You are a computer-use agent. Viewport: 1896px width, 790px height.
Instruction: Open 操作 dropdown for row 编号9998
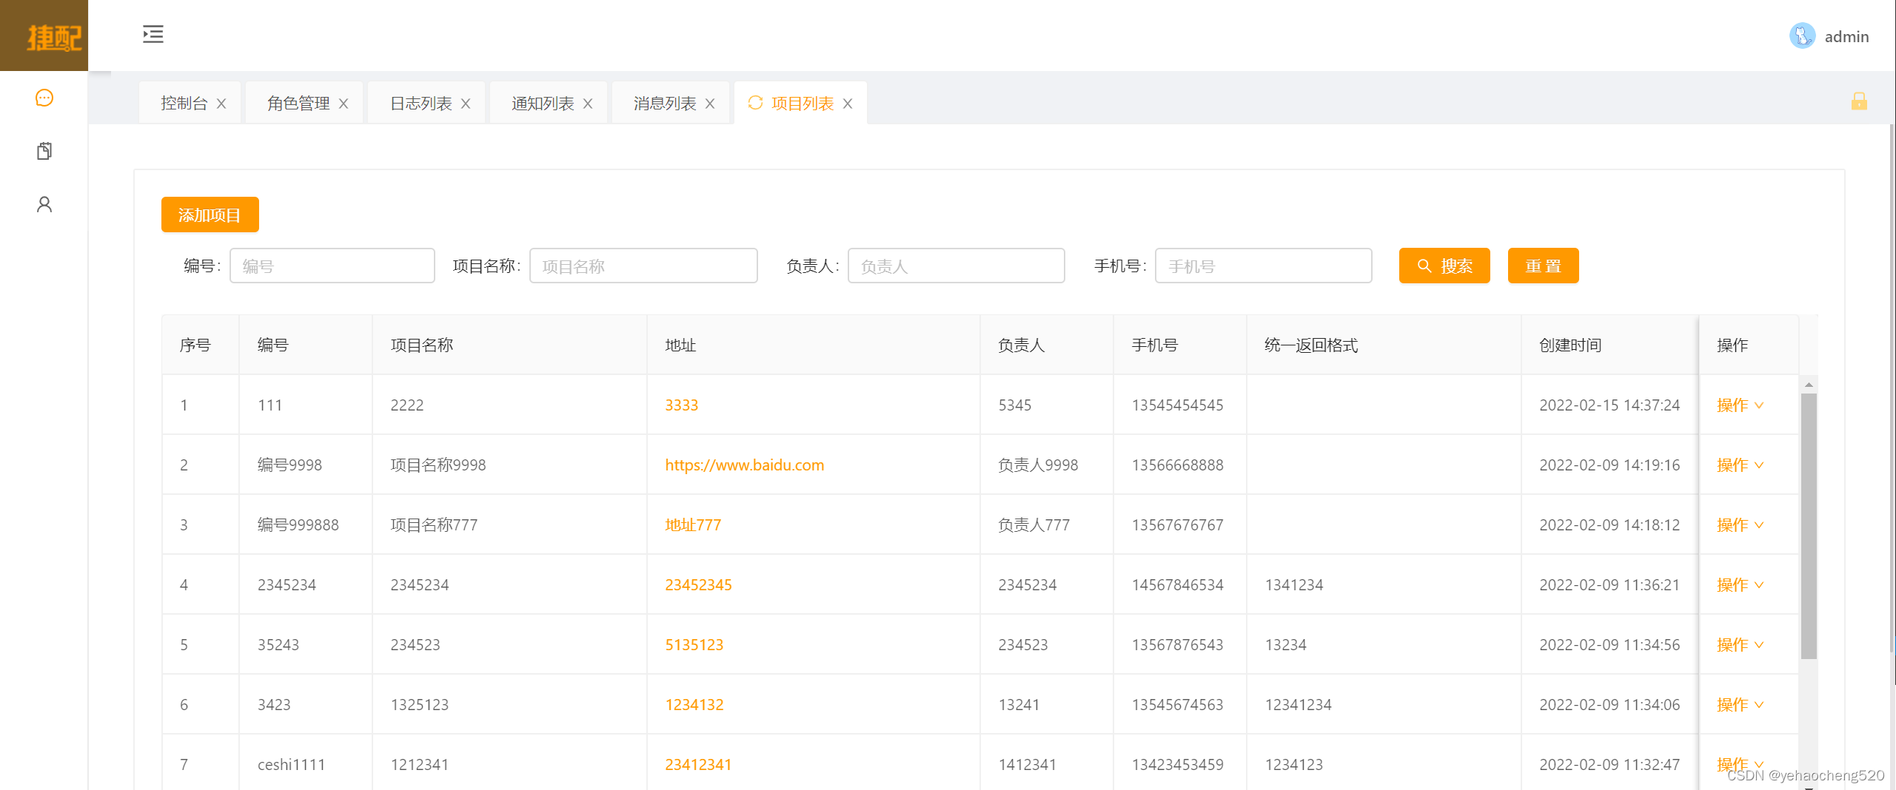click(1741, 465)
